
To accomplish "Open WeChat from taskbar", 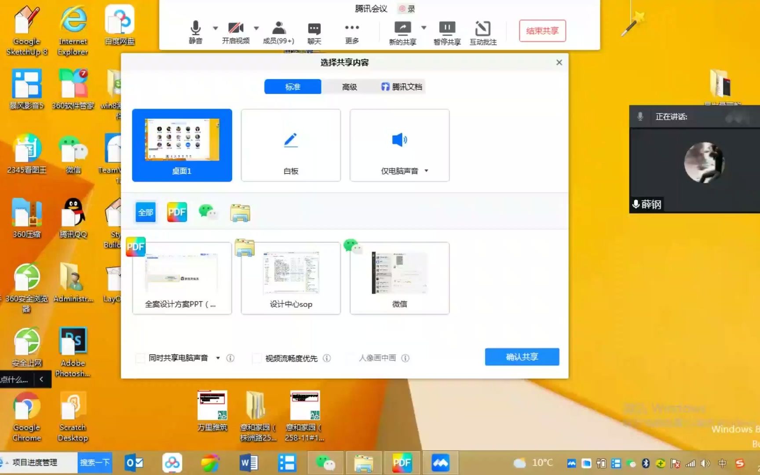I will 326,463.
